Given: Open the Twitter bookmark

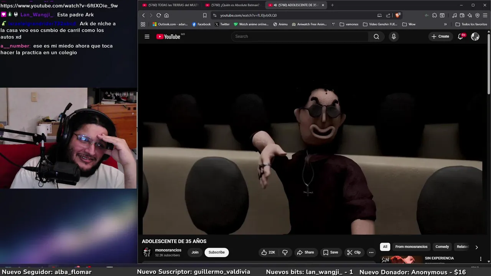Looking at the screenshot, I should tap(222, 24).
